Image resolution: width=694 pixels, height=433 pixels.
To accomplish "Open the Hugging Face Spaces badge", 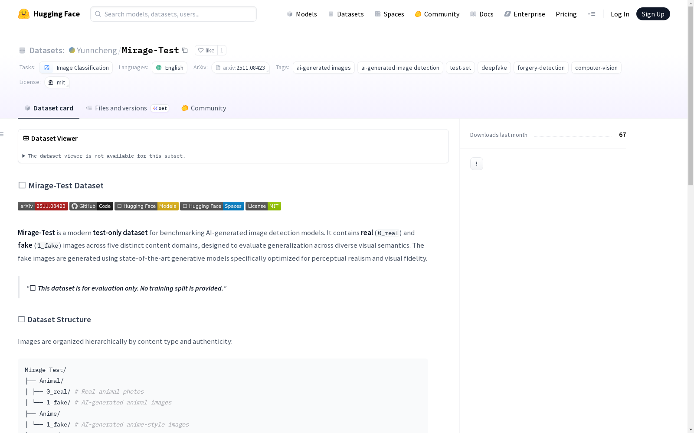I will tap(212, 206).
